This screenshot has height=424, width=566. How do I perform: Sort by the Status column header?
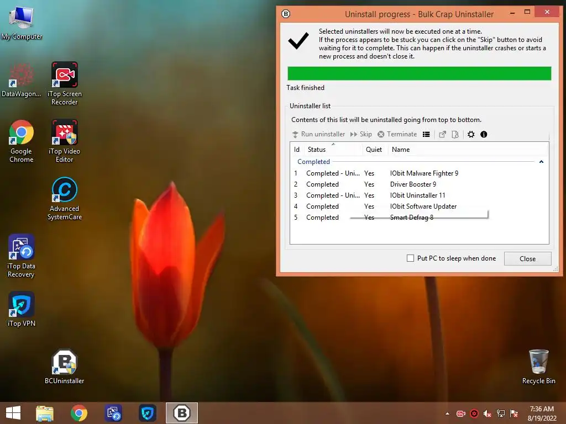coord(333,149)
